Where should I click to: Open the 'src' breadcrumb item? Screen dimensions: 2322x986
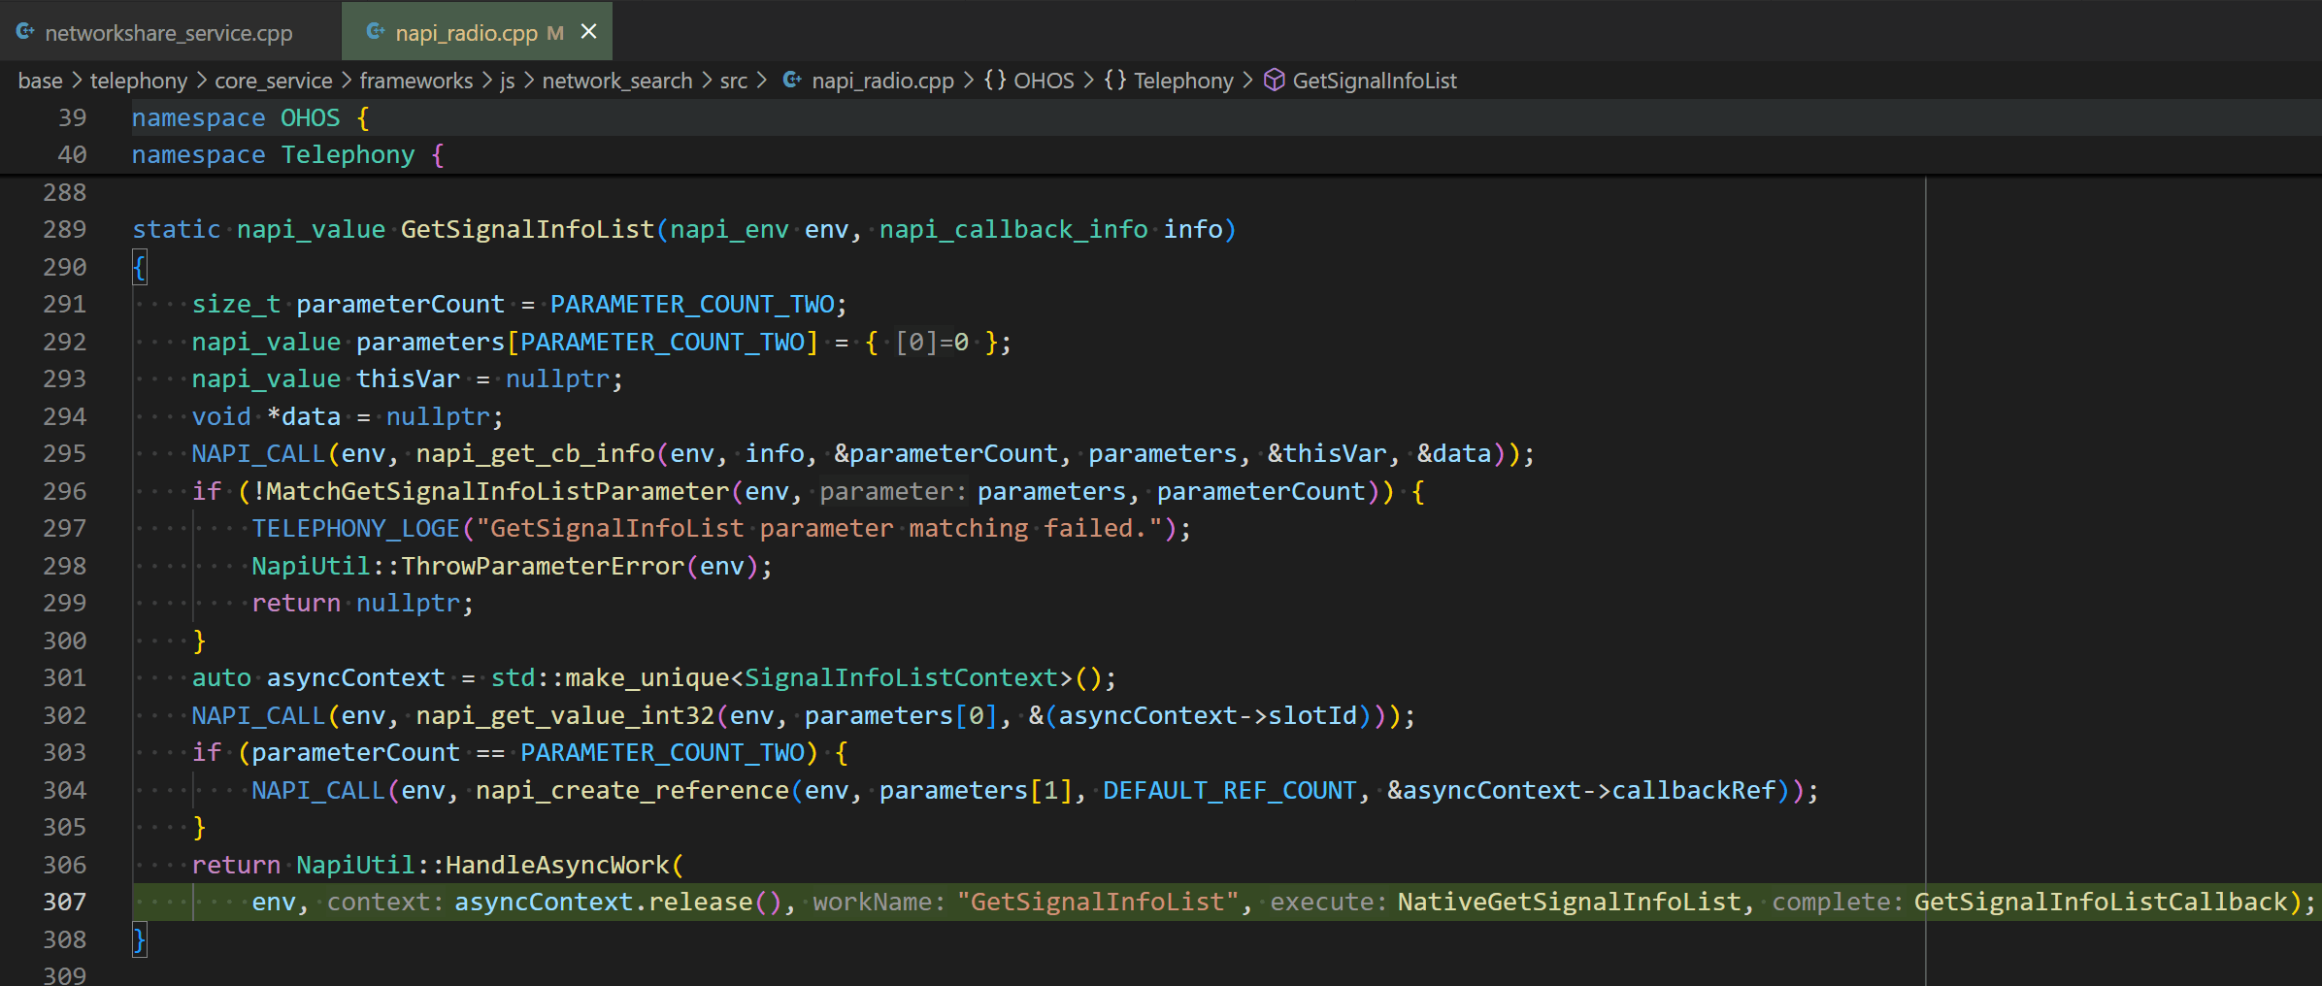click(734, 81)
